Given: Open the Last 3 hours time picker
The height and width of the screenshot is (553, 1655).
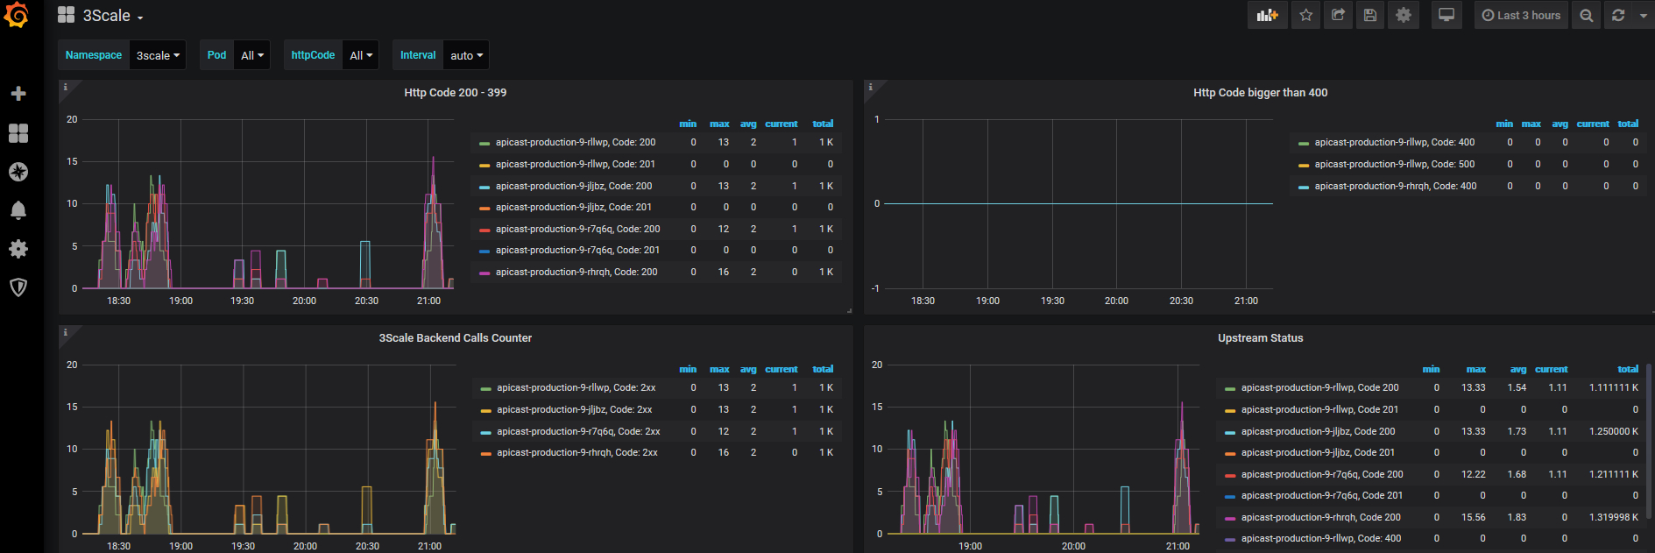Looking at the screenshot, I should pos(1521,15).
